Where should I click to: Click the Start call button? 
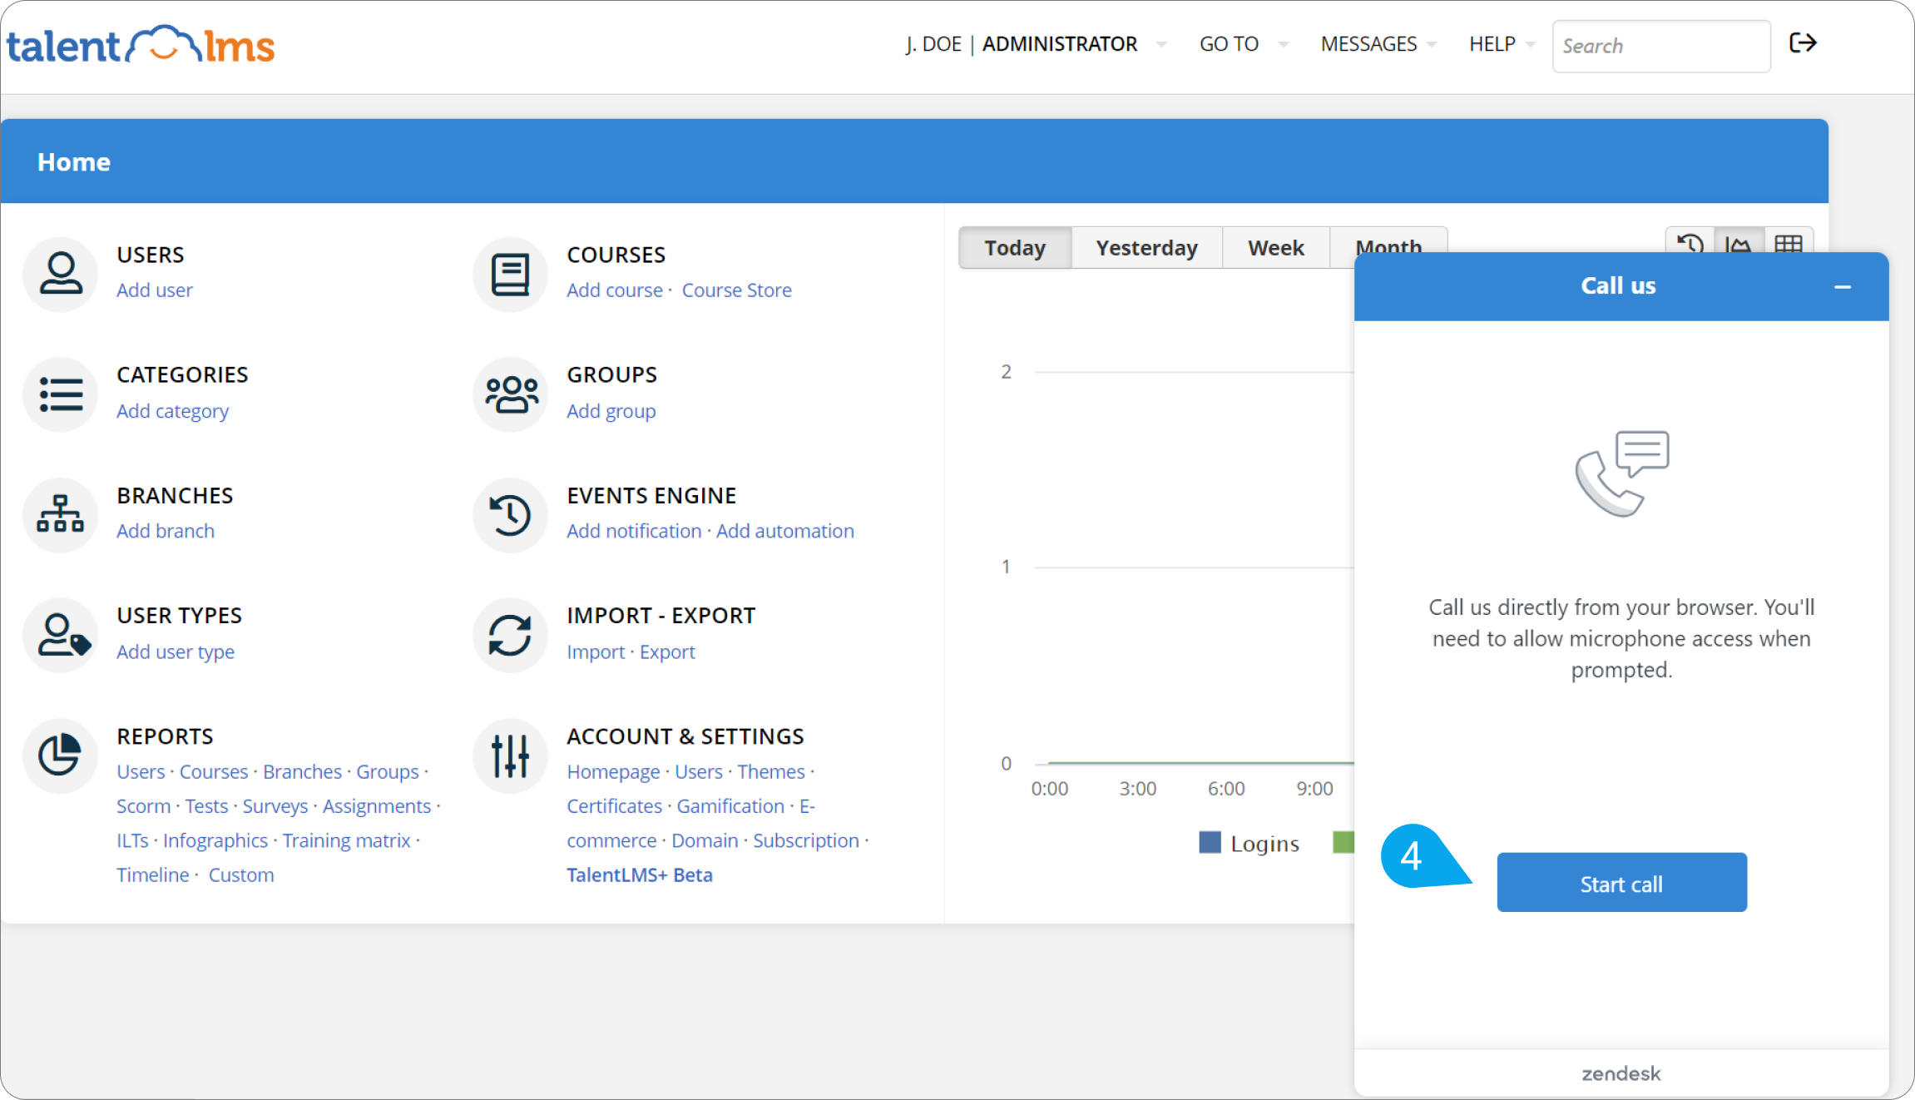[1621, 883]
